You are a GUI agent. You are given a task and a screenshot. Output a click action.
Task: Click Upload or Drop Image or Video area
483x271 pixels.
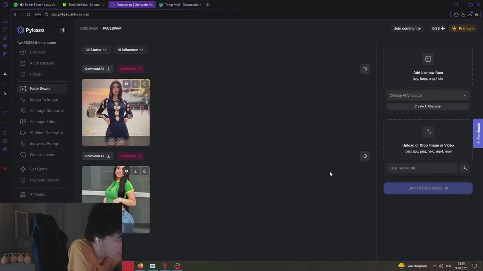coord(428,140)
